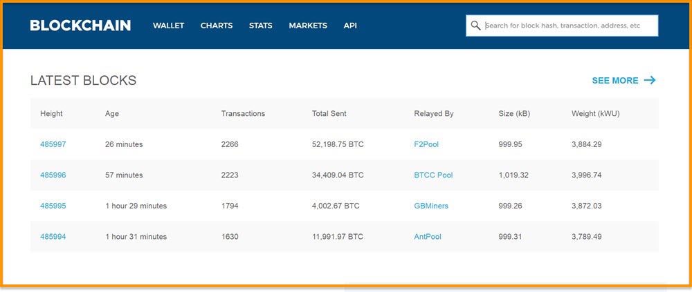
Task: Click the Height column header
Action: [x=51, y=114]
